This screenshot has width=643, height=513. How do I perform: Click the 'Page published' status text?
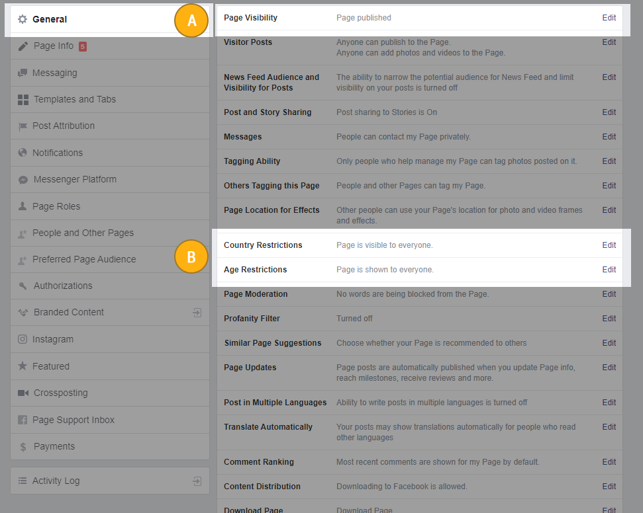(364, 18)
